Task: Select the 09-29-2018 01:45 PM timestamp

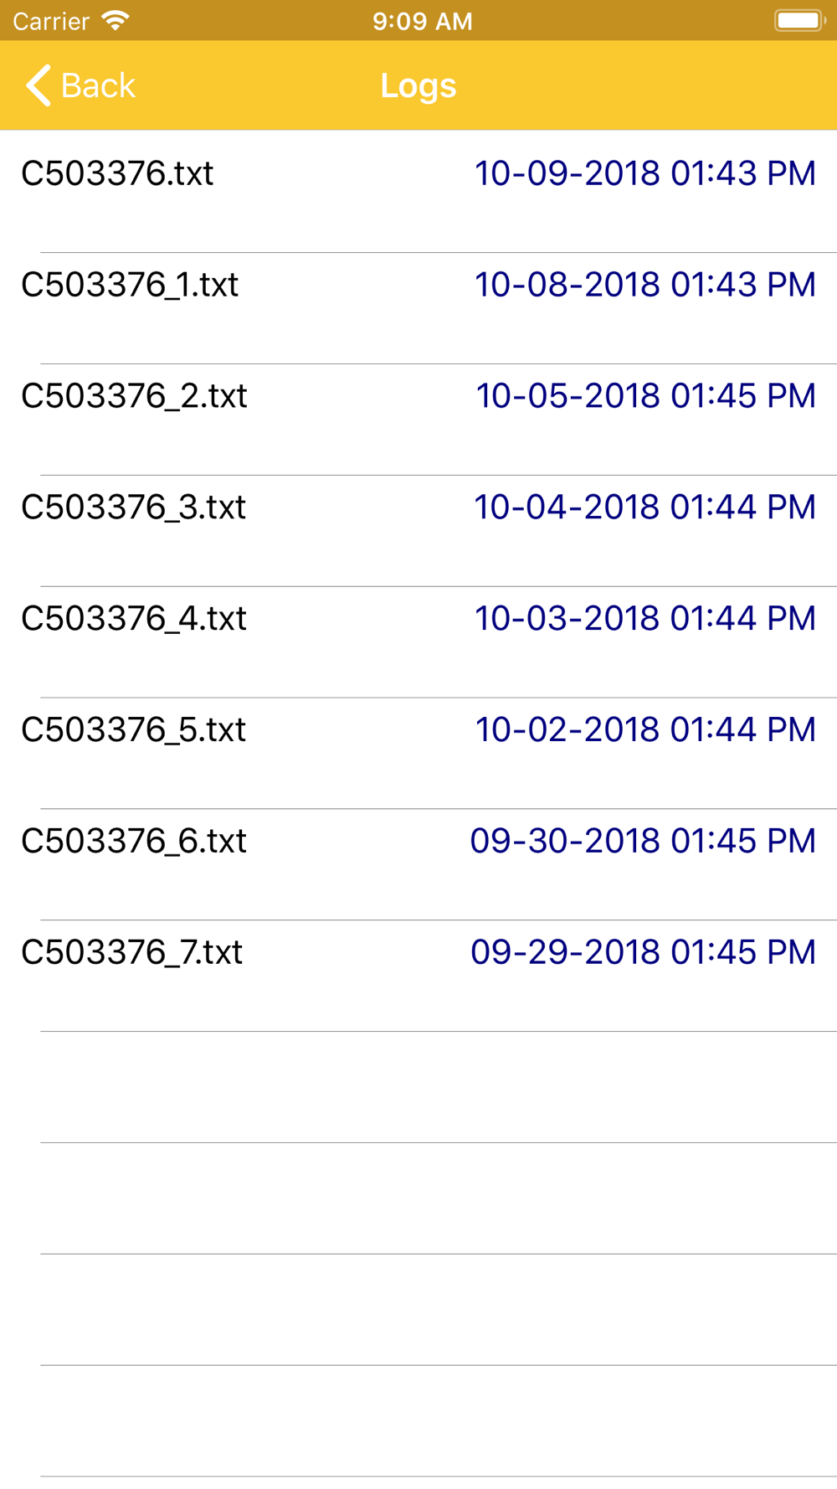Action: [x=643, y=952]
